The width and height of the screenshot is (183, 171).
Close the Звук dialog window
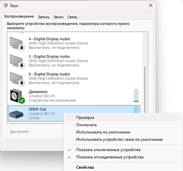click(151, 6)
